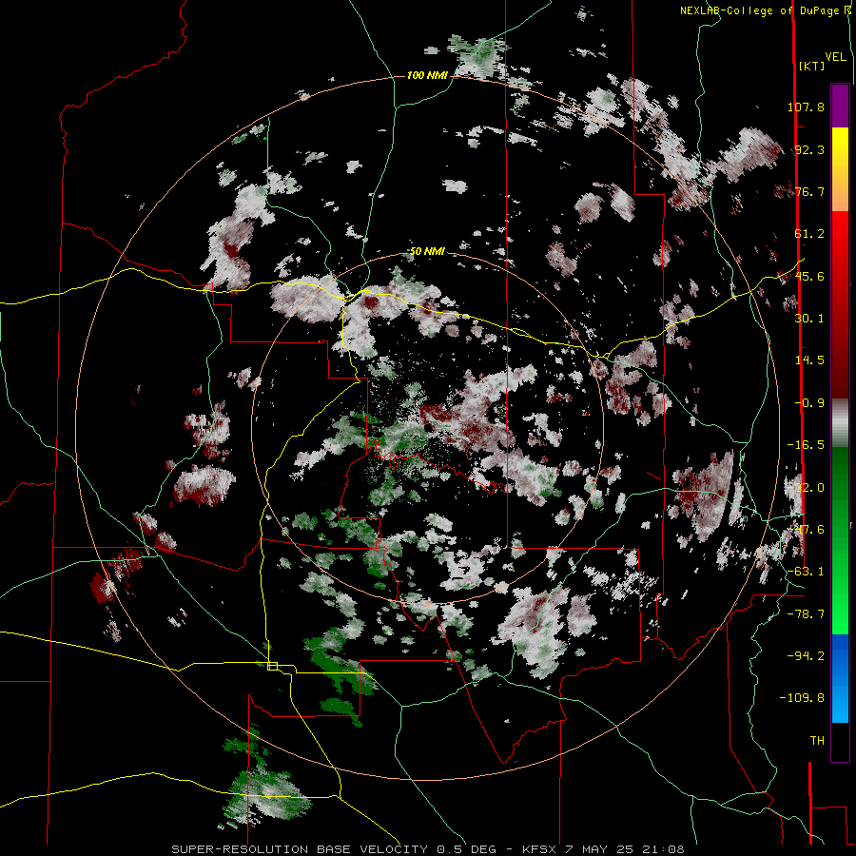Click the 30.1 velocity scale value
Screen dimensions: 856x856
[809, 319]
